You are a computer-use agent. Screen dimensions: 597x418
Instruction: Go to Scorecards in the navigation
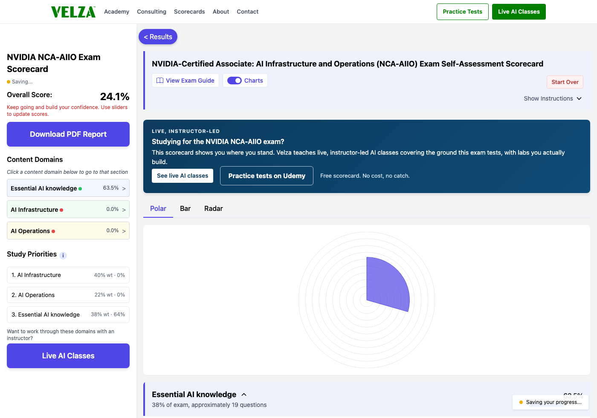point(189,12)
